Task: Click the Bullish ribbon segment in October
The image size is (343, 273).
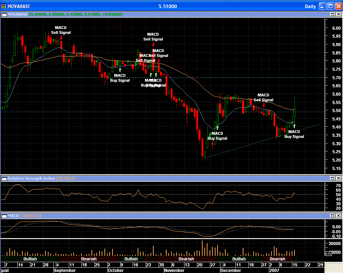Action: click(131, 259)
